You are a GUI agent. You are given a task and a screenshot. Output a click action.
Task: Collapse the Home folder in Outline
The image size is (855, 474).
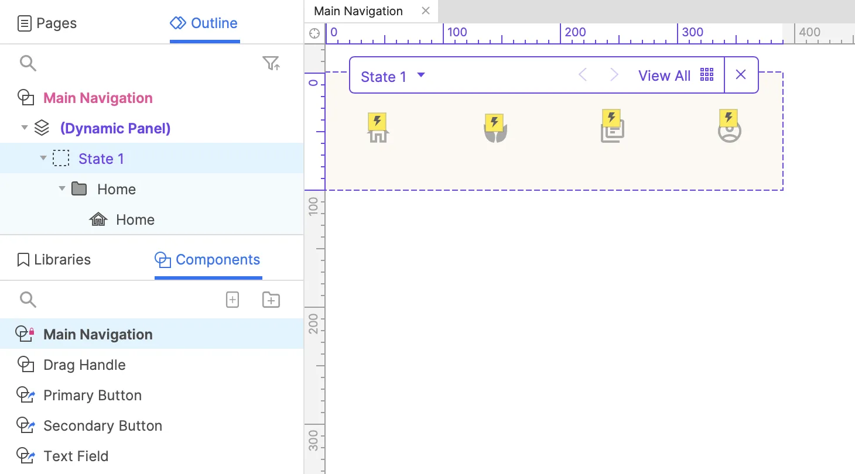click(x=62, y=188)
